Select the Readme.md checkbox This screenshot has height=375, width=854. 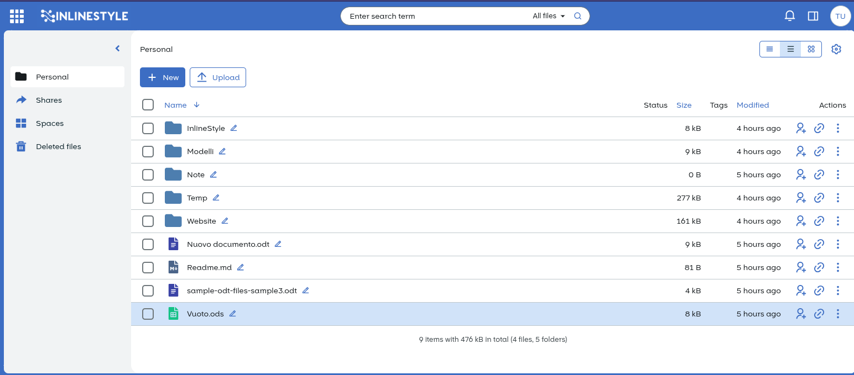point(148,267)
